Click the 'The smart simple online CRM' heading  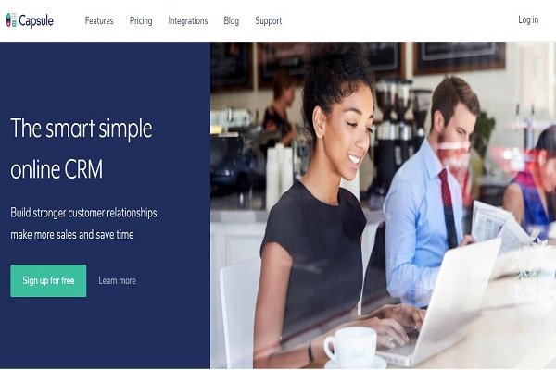[x=82, y=148]
